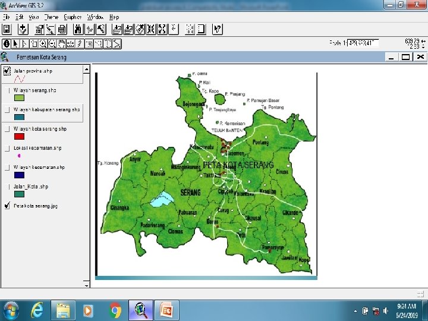This screenshot has height=321, width=428.
Task: Open the Theme menu
Action: coord(51,17)
